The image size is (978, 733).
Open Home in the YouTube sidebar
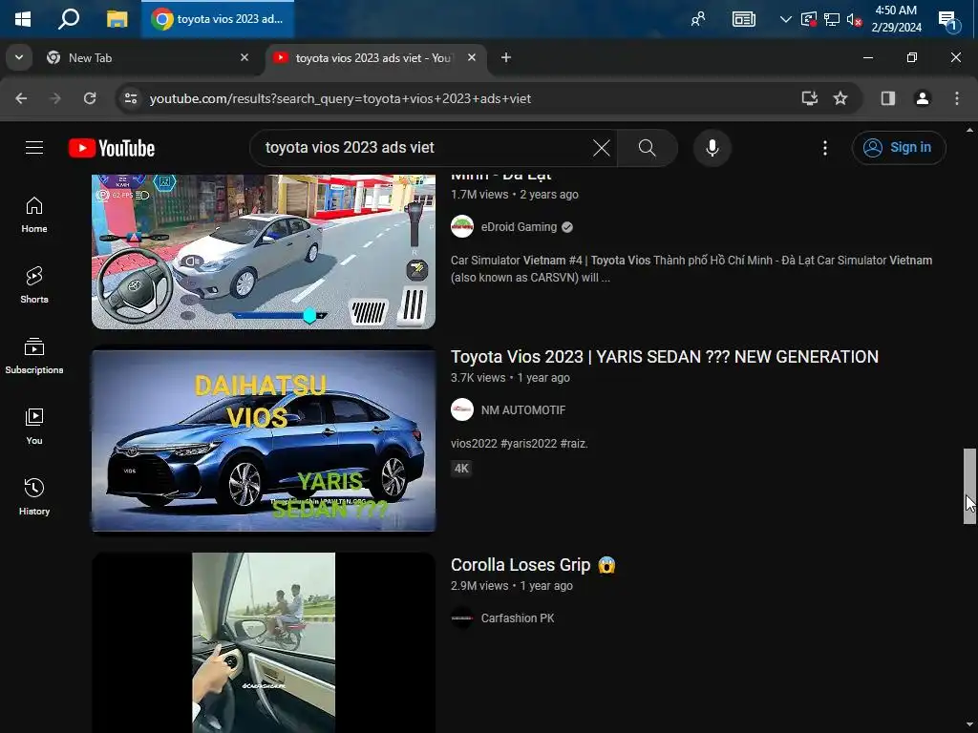pos(34,215)
